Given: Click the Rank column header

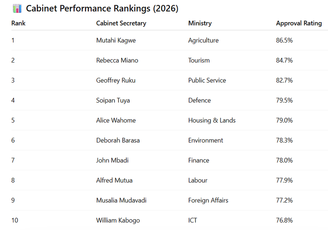Looking at the screenshot, I should coord(18,23).
